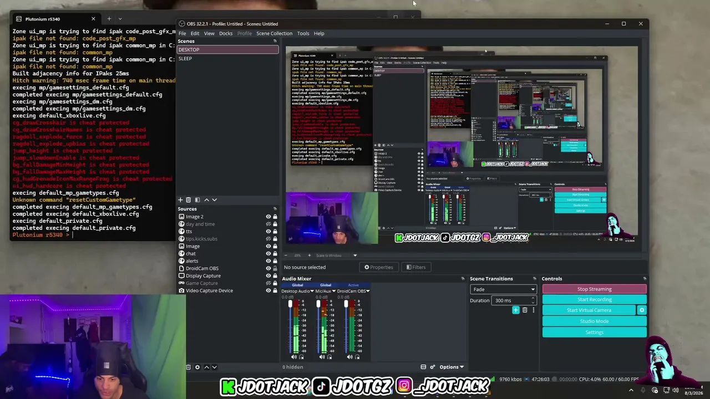710x399 pixels.
Task: Open transition properties three-dot menu
Action: [533, 310]
